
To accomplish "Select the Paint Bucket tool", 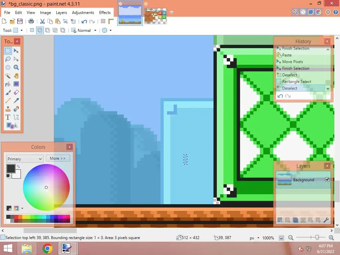I will pyautogui.click(x=8, y=84).
